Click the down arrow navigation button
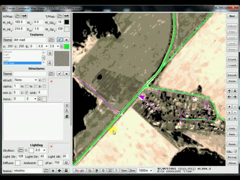Viewport: 240px width, 180px height. coord(235,91)
